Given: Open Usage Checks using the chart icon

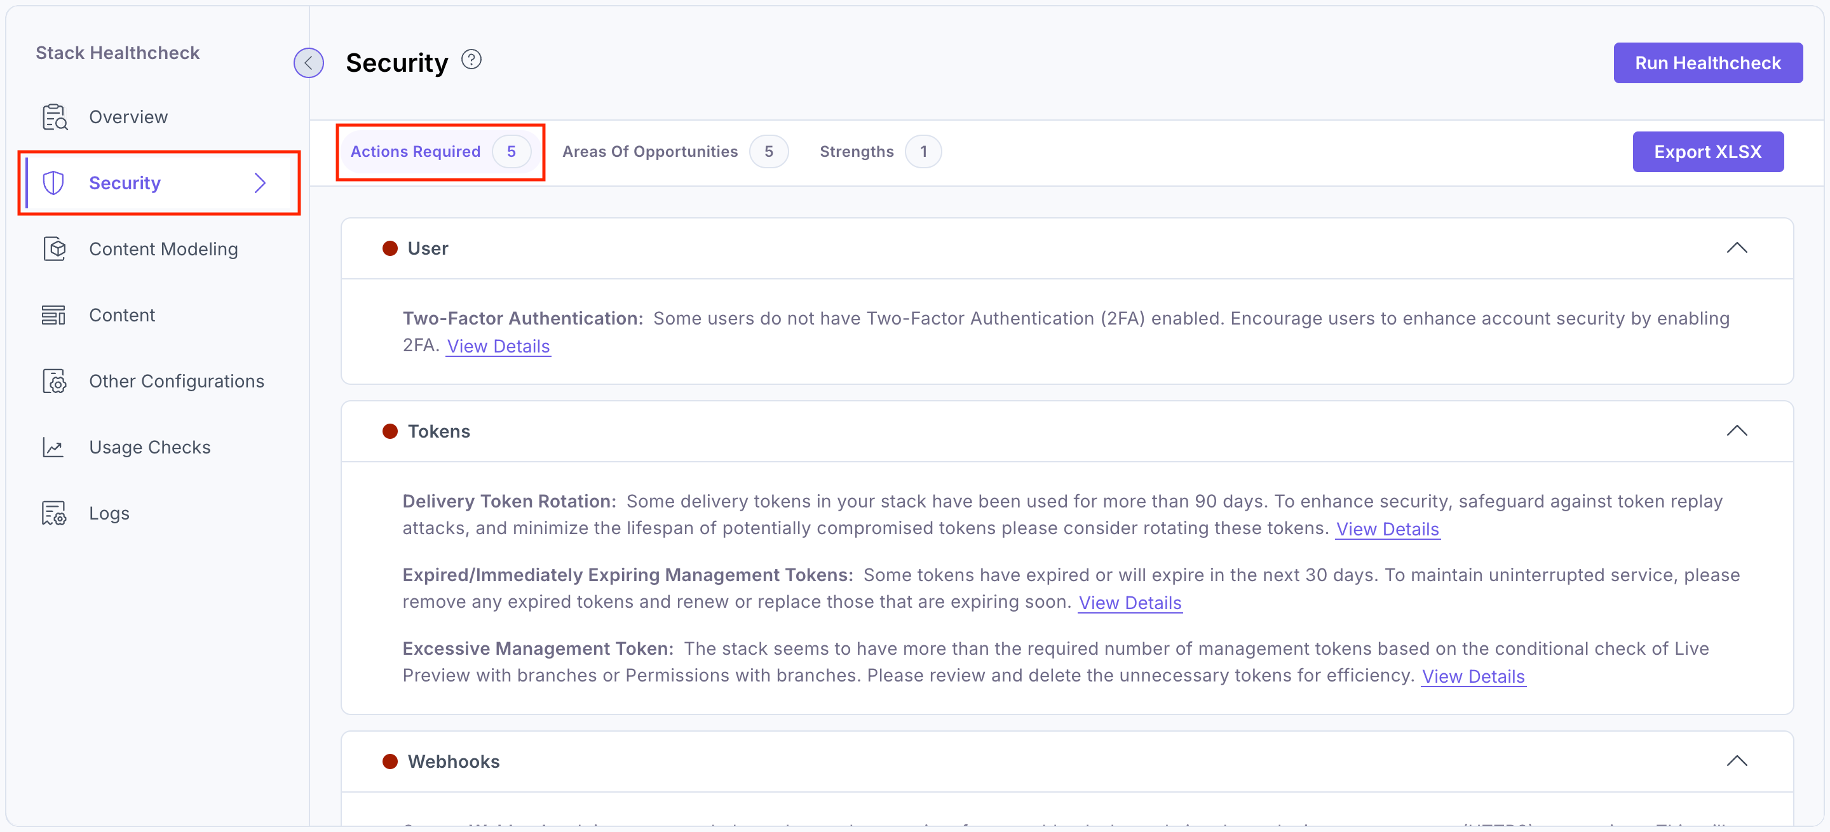Looking at the screenshot, I should click(55, 446).
